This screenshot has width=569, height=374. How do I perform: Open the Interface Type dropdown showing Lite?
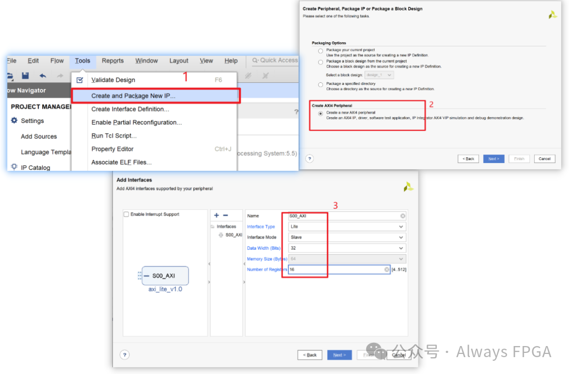(x=347, y=226)
